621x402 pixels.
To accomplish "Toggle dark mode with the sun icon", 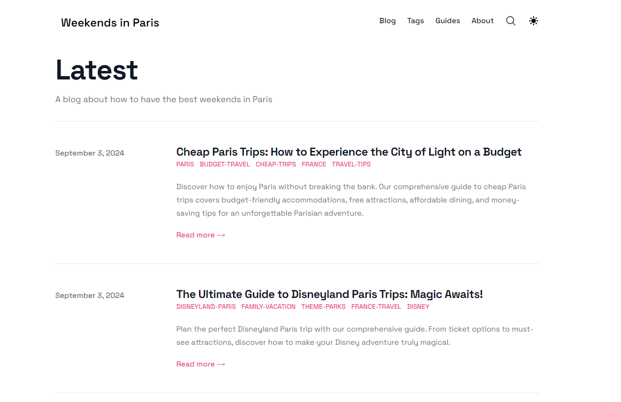I will click(x=534, y=21).
